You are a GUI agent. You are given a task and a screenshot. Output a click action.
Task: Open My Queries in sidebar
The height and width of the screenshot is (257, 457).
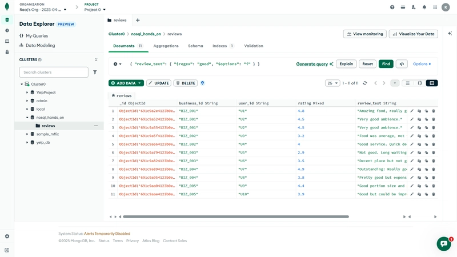click(34, 36)
